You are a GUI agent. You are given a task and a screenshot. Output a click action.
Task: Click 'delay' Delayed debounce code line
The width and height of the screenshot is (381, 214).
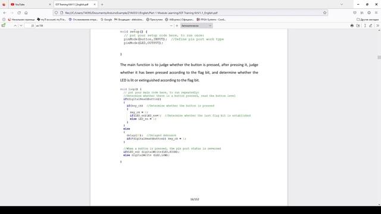click(151, 136)
